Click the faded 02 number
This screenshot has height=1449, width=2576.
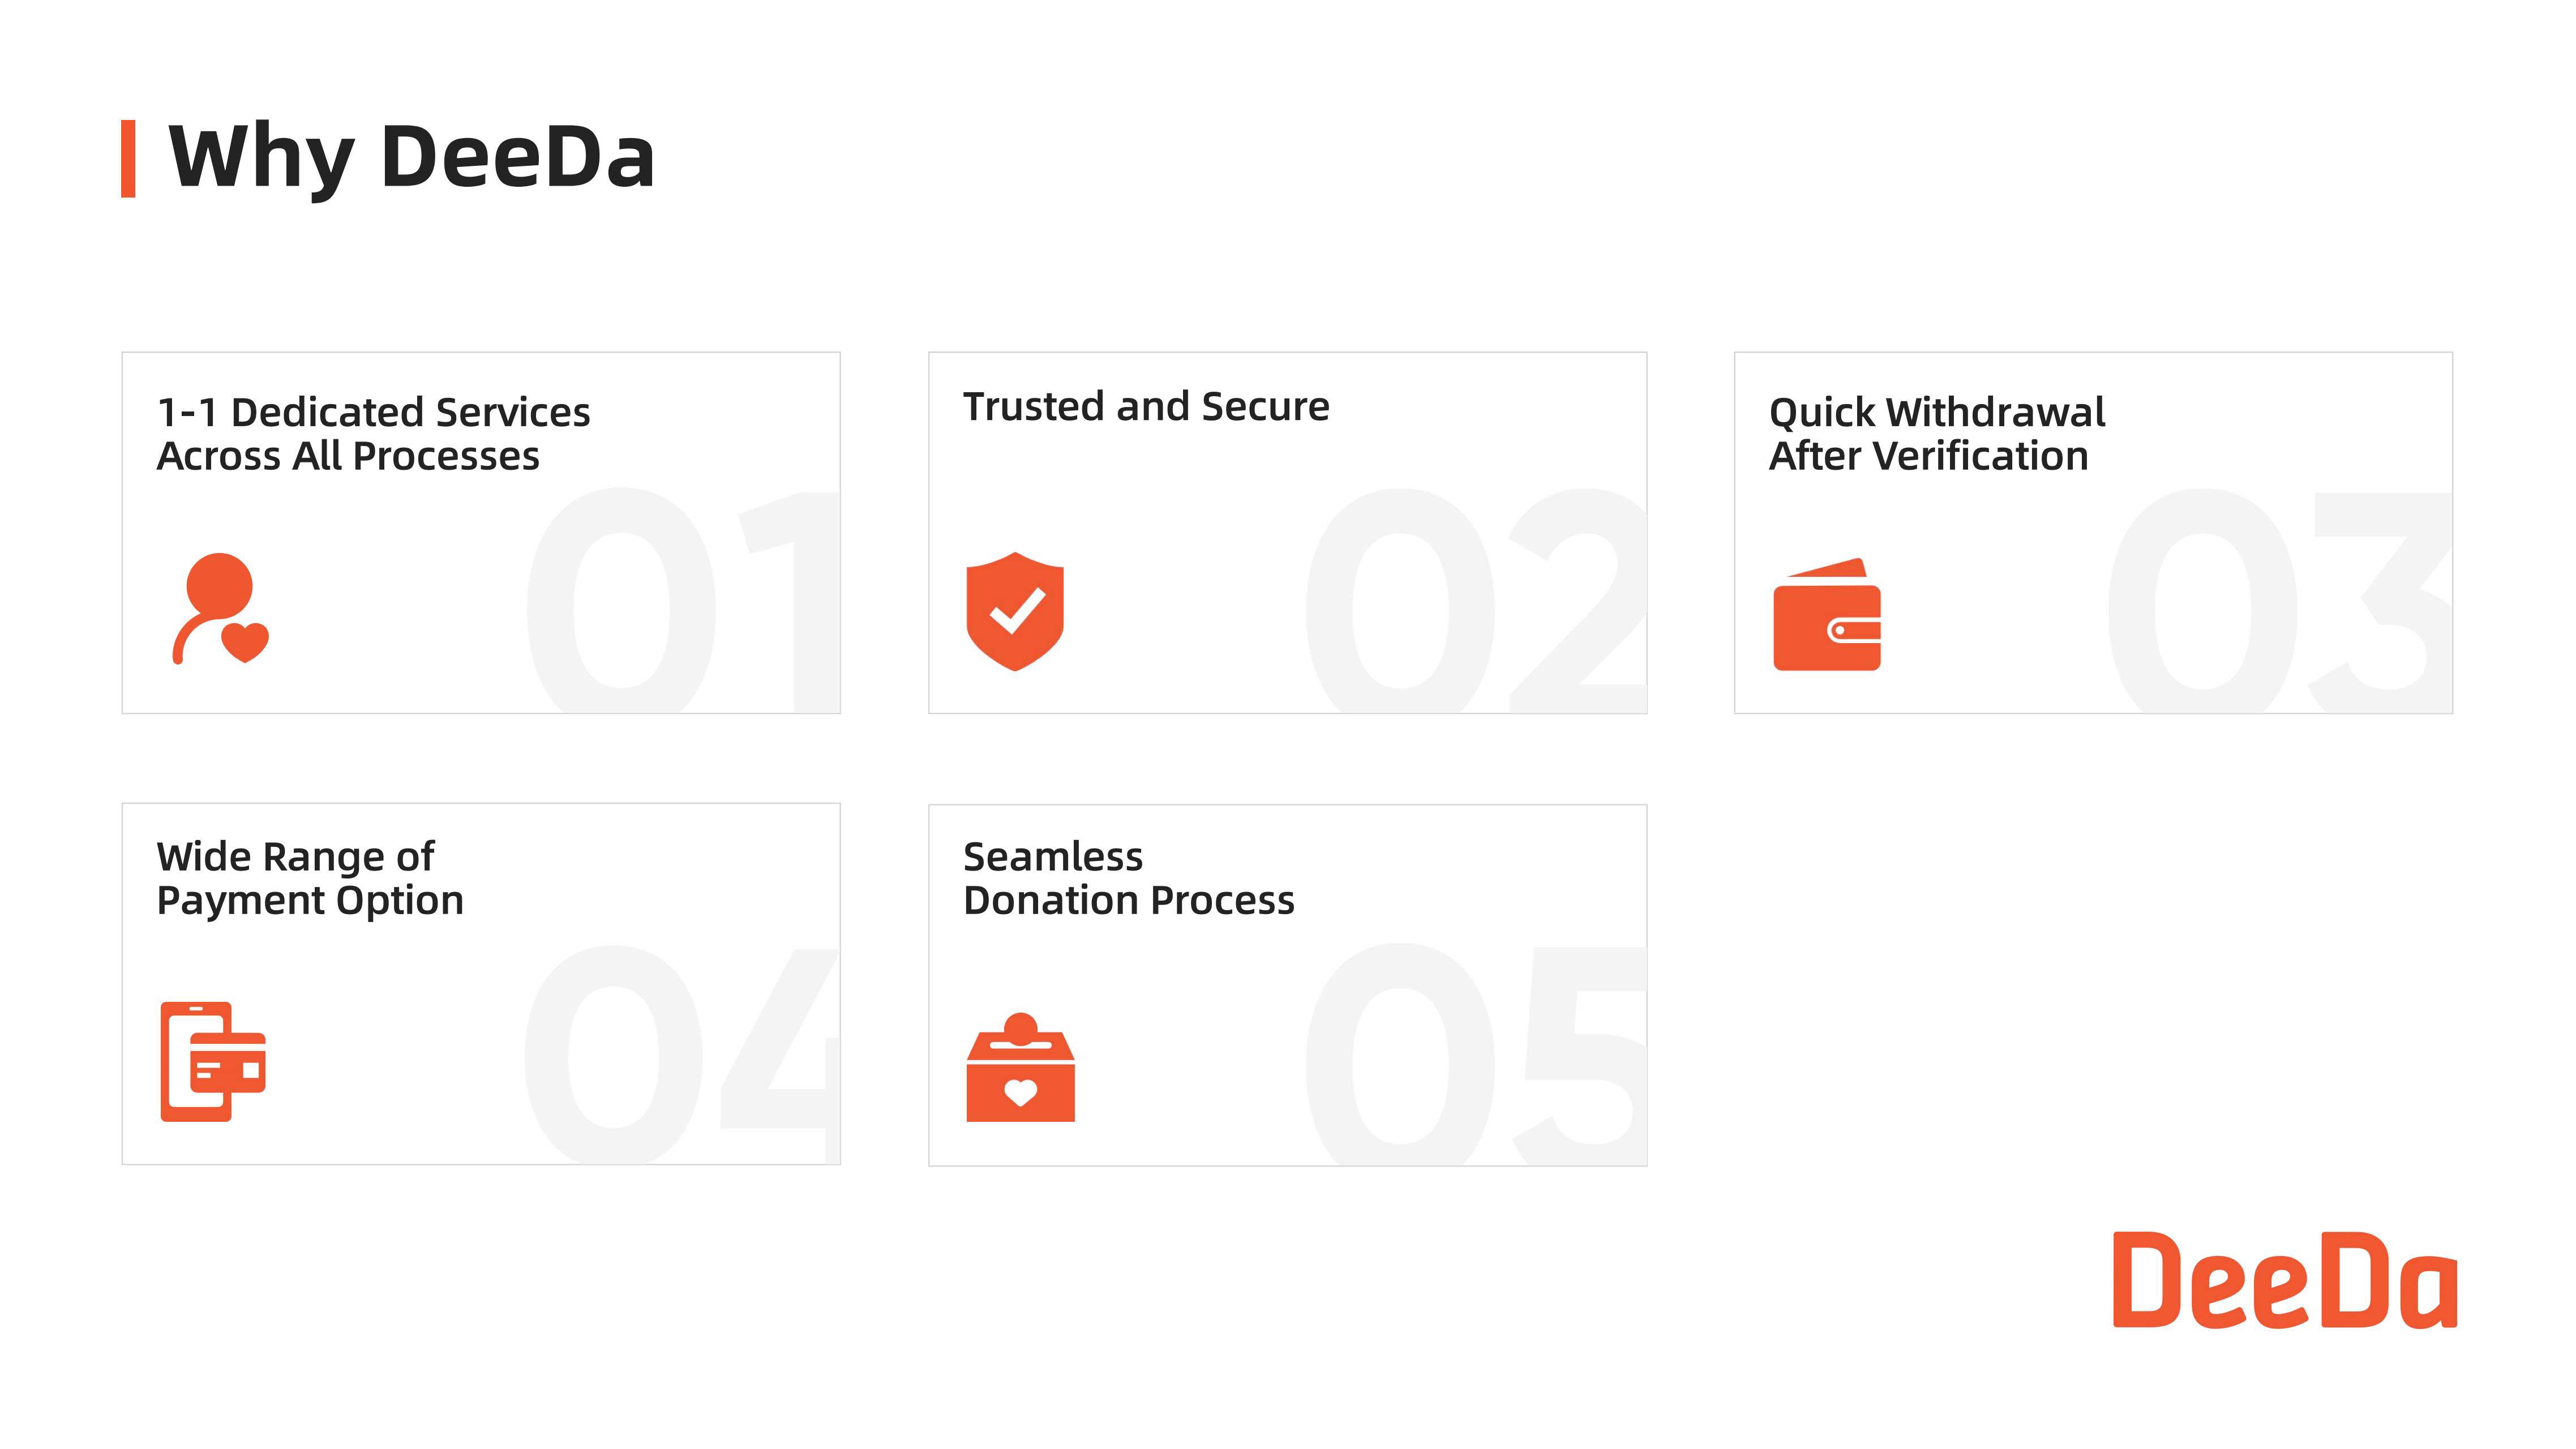click(x=1475, y=600)
